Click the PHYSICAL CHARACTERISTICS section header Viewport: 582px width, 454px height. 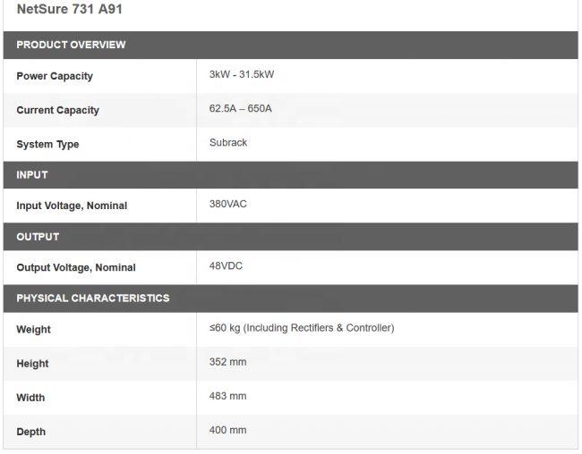(x=291, y=298)
